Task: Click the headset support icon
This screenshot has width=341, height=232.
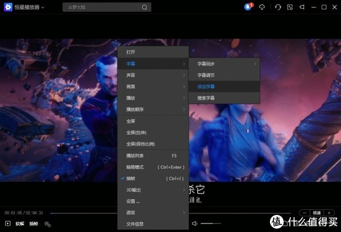Action: [278, 7]
